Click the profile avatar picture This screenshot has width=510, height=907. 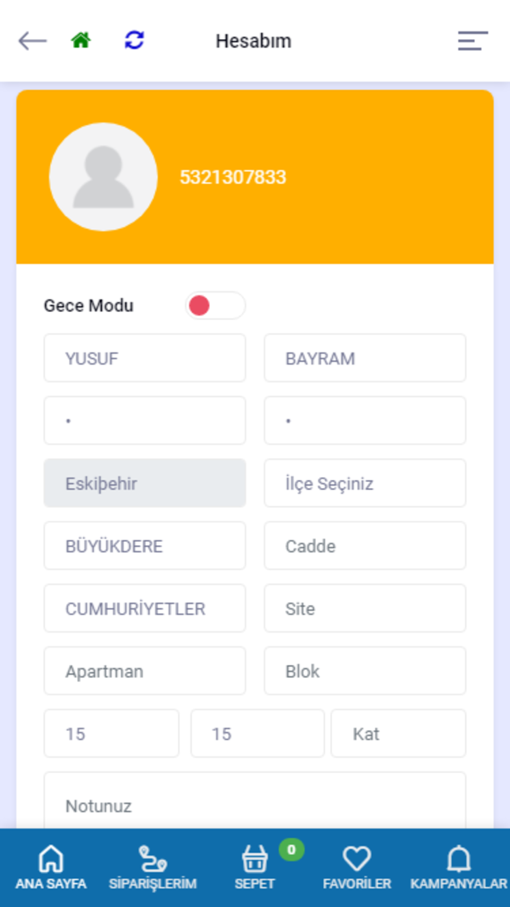pos(103,177)
